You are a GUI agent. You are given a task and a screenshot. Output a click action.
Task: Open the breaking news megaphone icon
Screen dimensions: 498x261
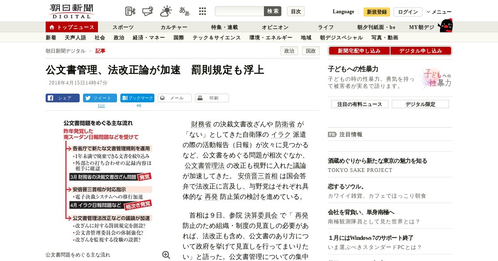[x=148, y=11]
